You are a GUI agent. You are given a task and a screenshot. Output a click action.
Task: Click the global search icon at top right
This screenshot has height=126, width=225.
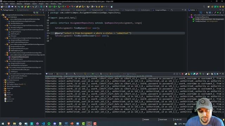coord(204,7)
